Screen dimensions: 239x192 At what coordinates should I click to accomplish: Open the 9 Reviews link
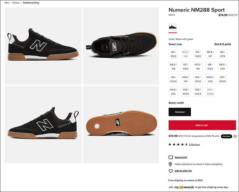(194, 145)
